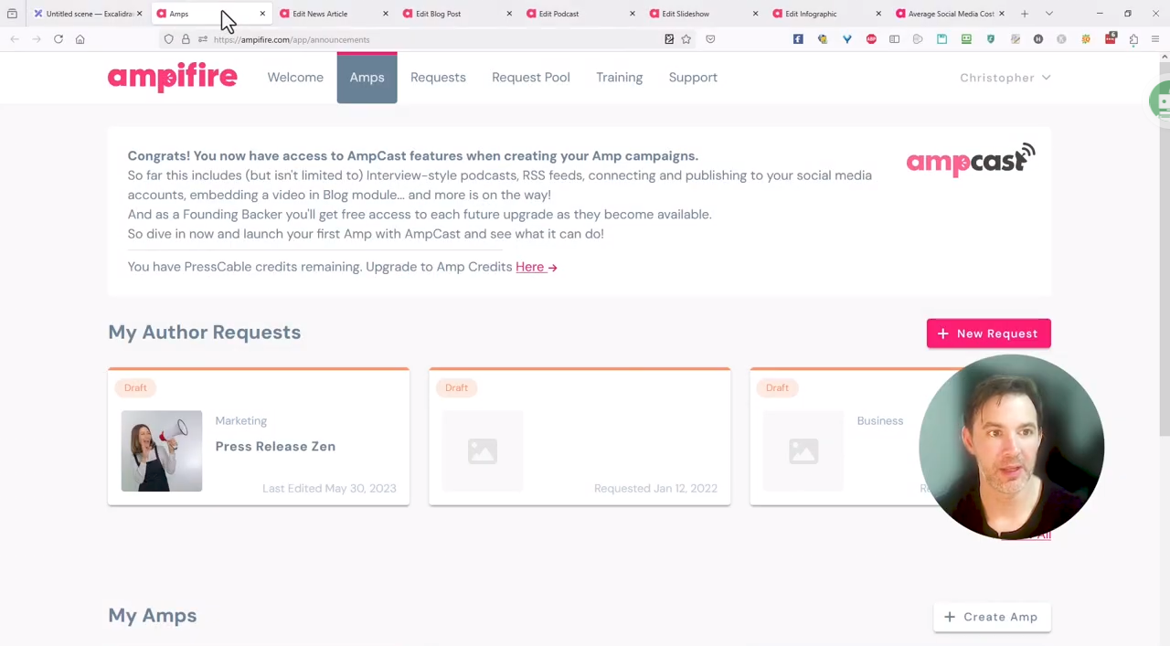Click the Facebook extension icon

(x=798, y=39)
